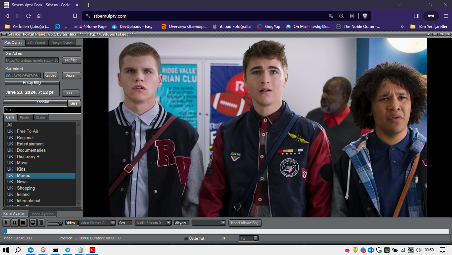Stop the video with Stop button
The image size is (452, 255).
pos(23,223)
